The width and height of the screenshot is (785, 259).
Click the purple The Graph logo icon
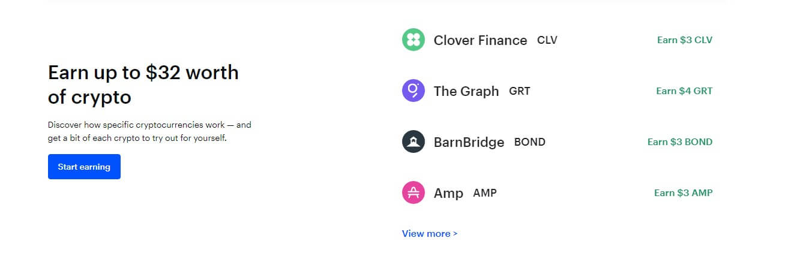pyautogui.click(x=413, y=91)
